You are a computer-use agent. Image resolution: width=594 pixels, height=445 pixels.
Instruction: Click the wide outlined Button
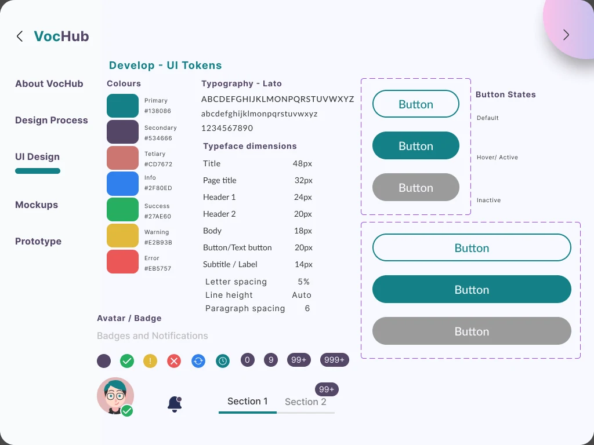click(x=472, y=247)
